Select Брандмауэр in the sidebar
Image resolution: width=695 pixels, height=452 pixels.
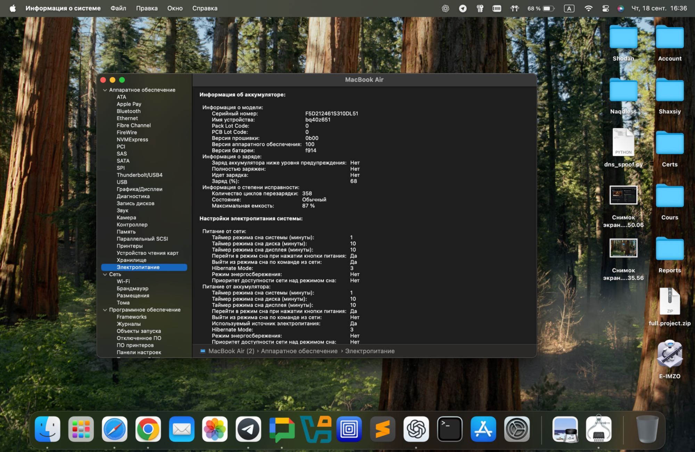pyautogui.click(x=132, y=289)
